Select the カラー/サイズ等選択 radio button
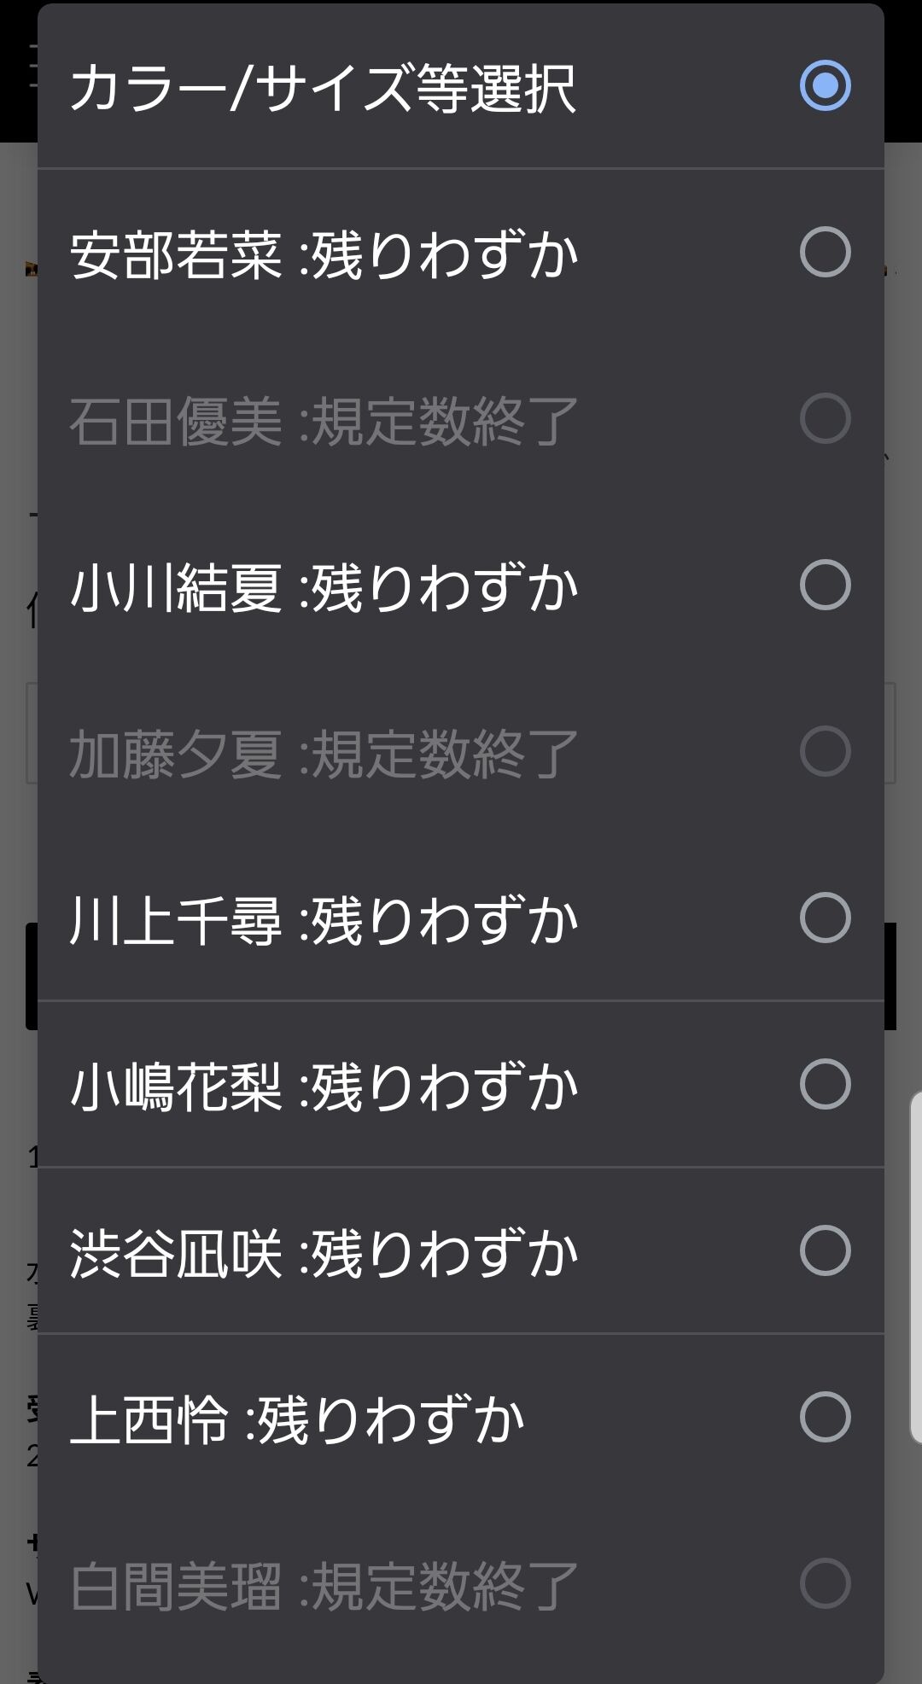Screen dimensions: 922x1684 click(x=825, y=85)
